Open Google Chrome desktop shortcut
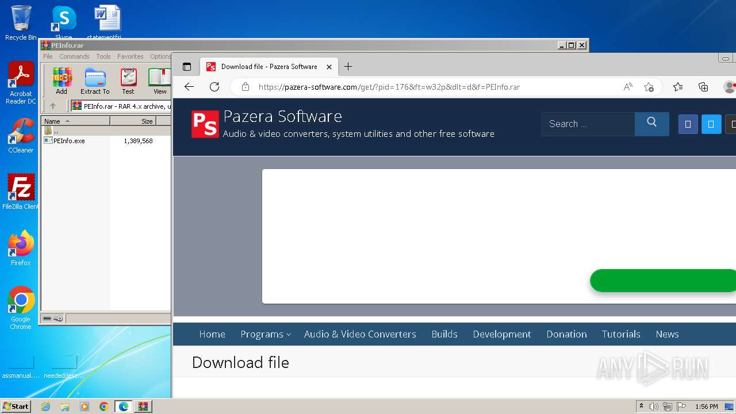Screen dimensions: 736x414 21,308
